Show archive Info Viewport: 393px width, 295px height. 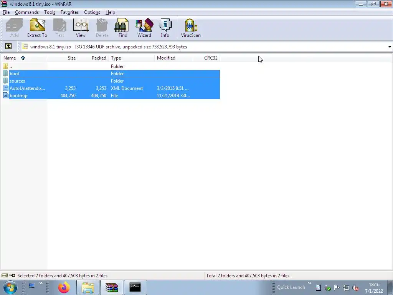click(x=165, y=28)
